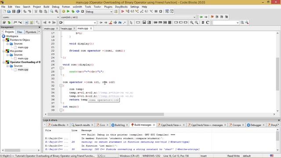Click the green jump back arrow
The width and height of the screenshot is (281, 158).
[x=201, y=17]
